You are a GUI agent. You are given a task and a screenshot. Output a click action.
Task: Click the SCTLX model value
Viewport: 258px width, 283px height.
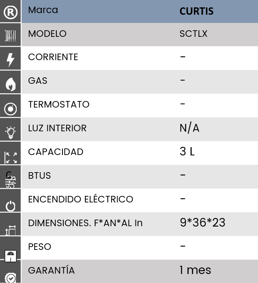click(x=193, y=34)
